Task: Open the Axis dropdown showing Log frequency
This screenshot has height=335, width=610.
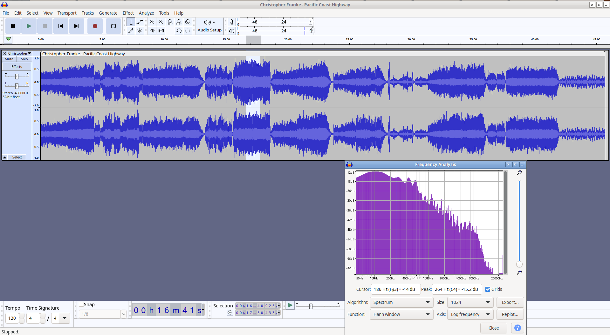Action: click(x=470, y=314)
